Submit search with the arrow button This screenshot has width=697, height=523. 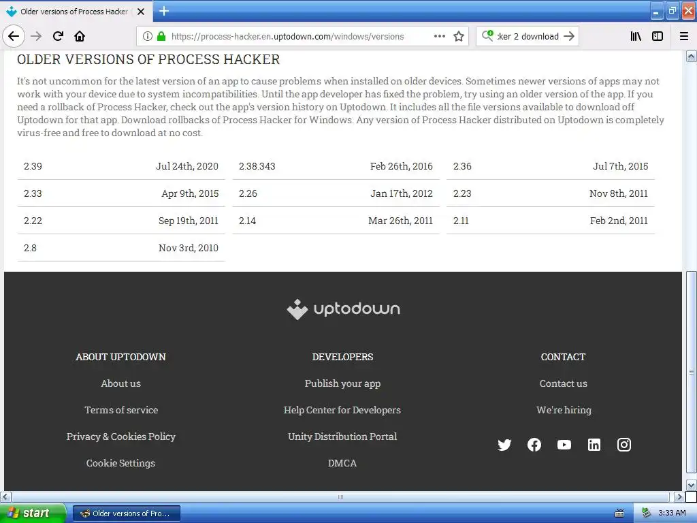569,36
